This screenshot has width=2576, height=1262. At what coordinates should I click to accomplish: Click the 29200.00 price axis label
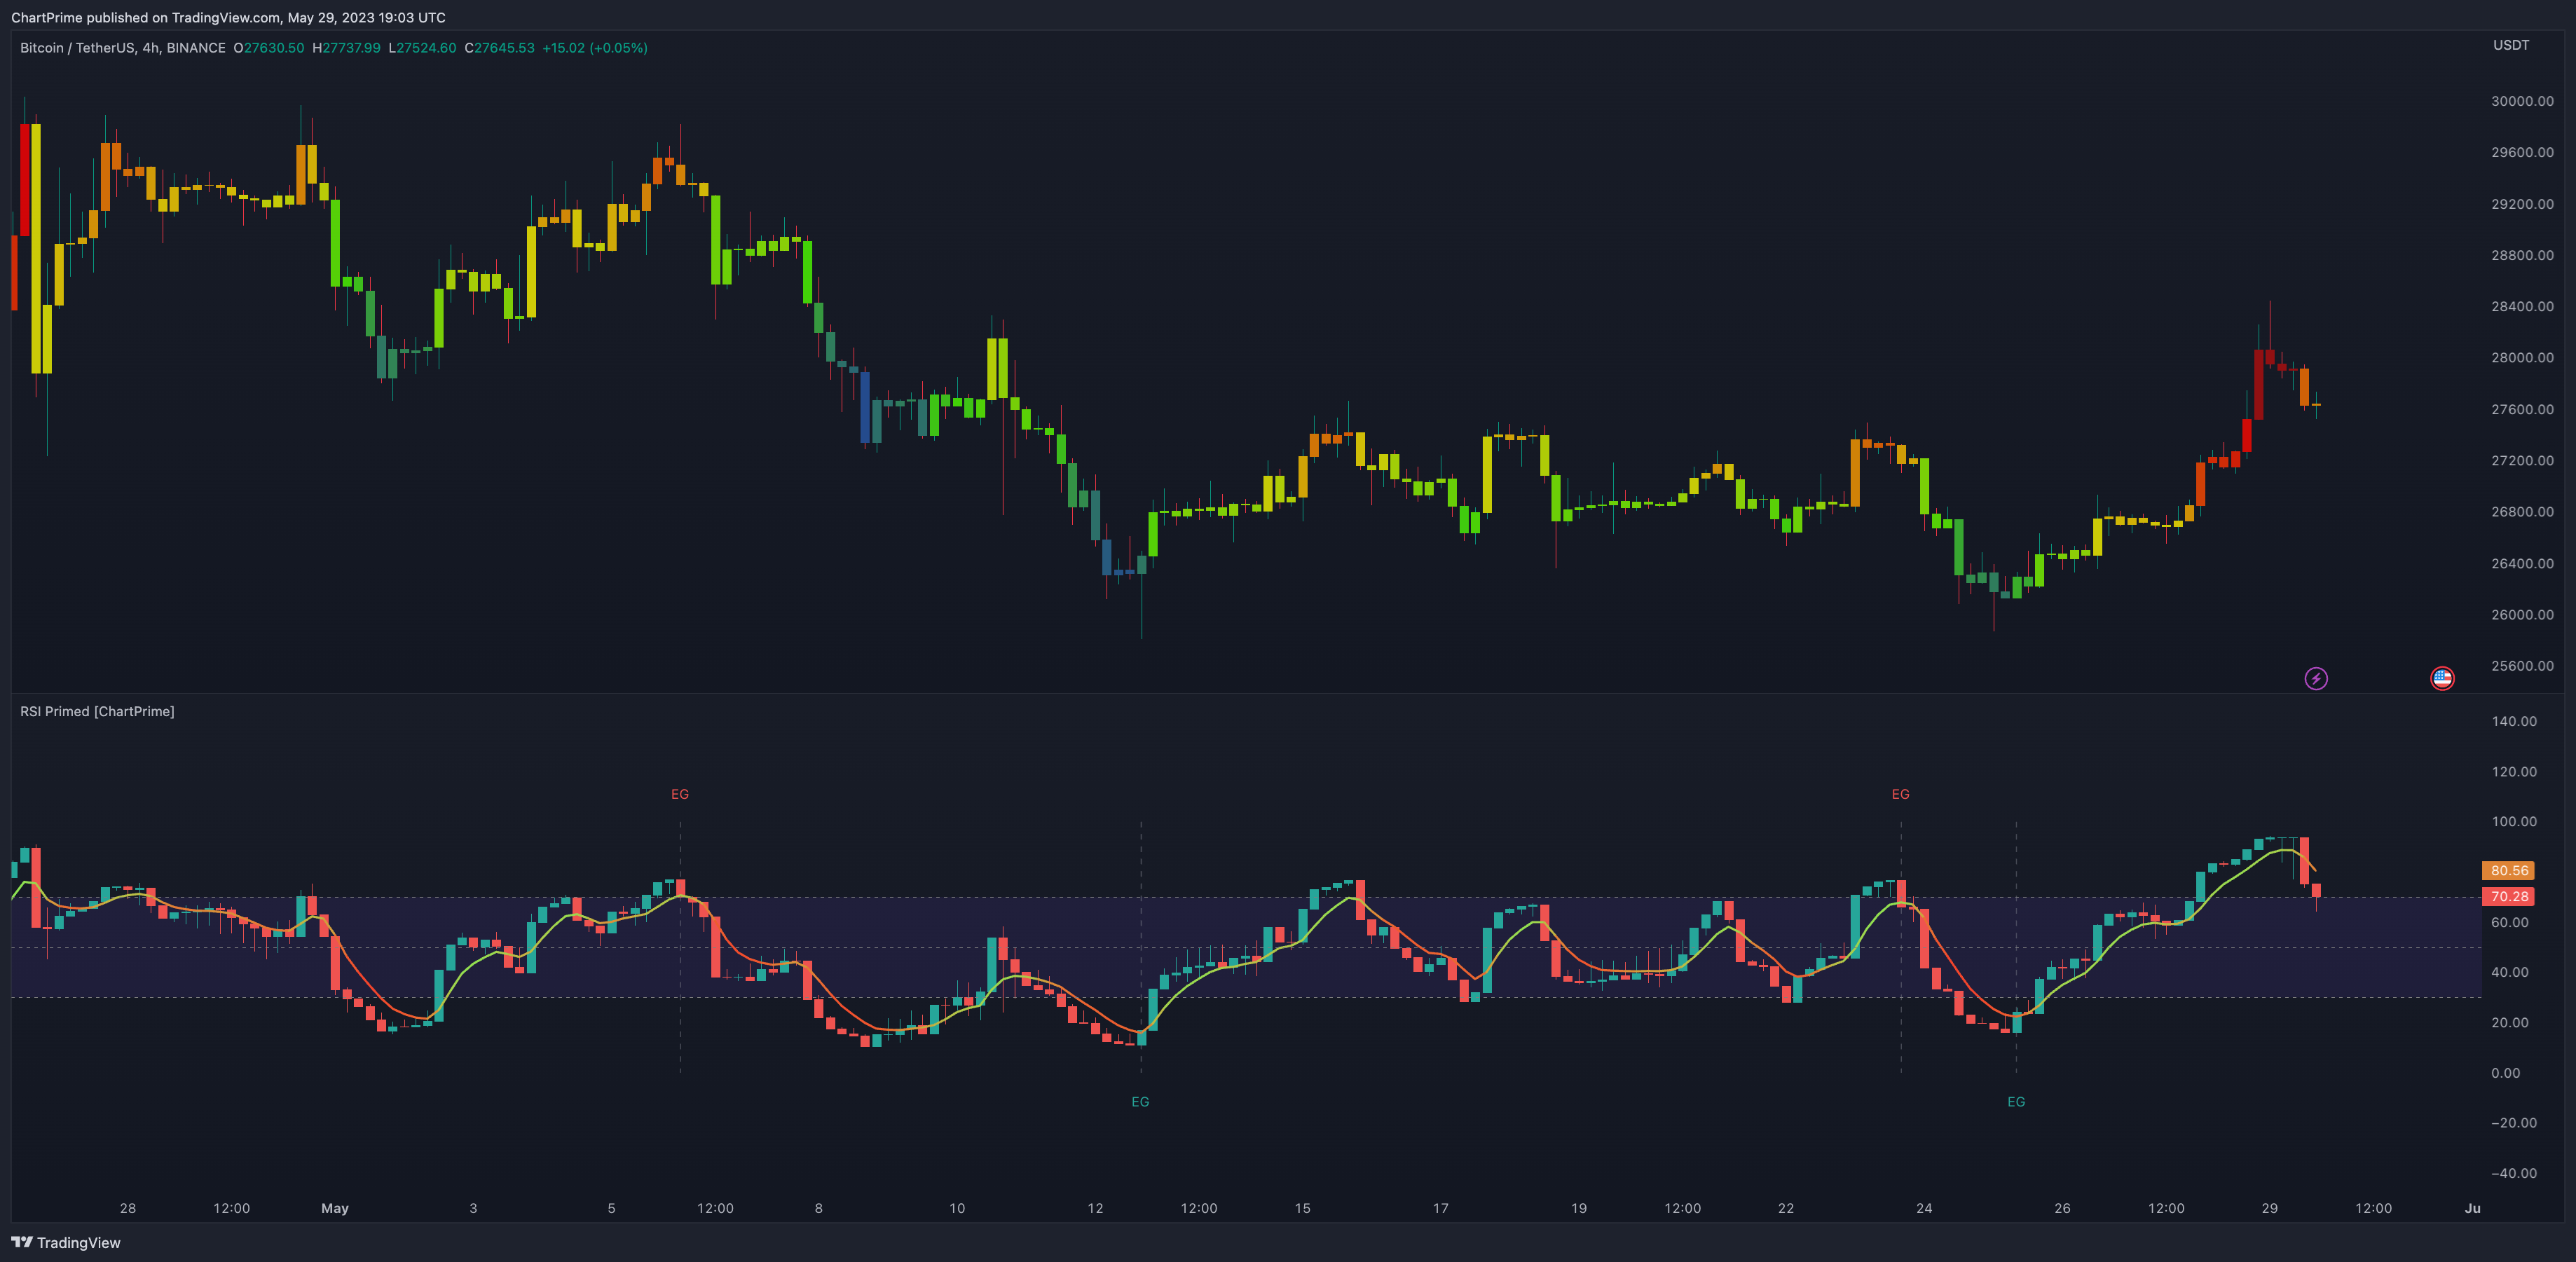pyautogui.click(x=2522, y=204)
